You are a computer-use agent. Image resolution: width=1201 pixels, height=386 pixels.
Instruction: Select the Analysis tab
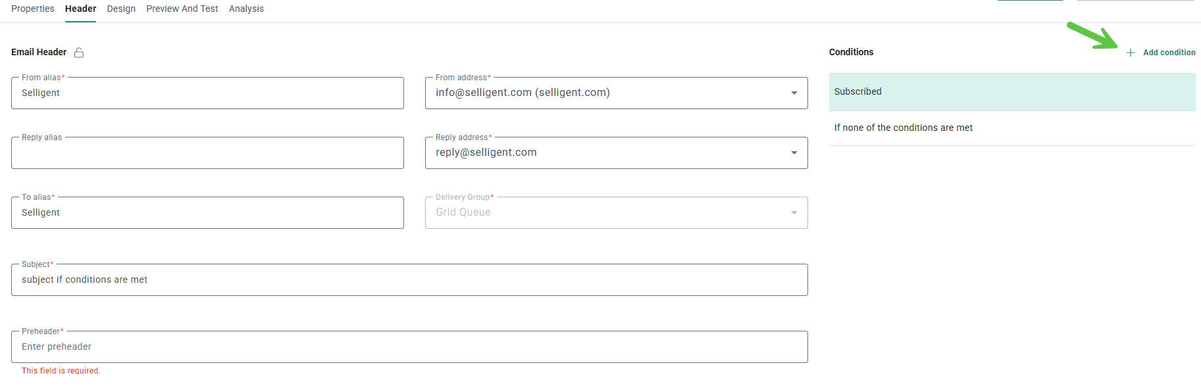click(x=246, y=9)
